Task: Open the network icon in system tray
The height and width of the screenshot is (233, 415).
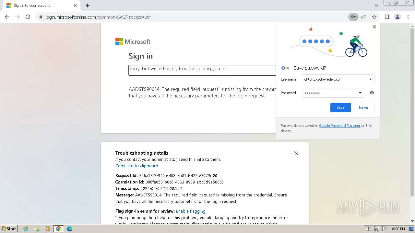Action: tap(376, 229)
